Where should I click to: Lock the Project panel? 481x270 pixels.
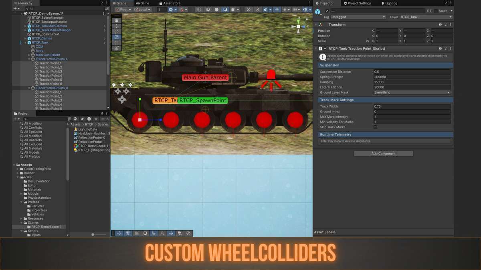[102, 114]
